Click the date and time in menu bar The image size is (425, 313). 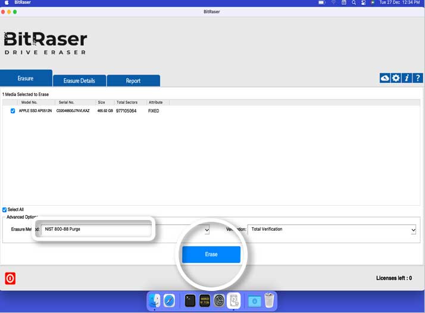pyautogui.click(x=399, y=2)
